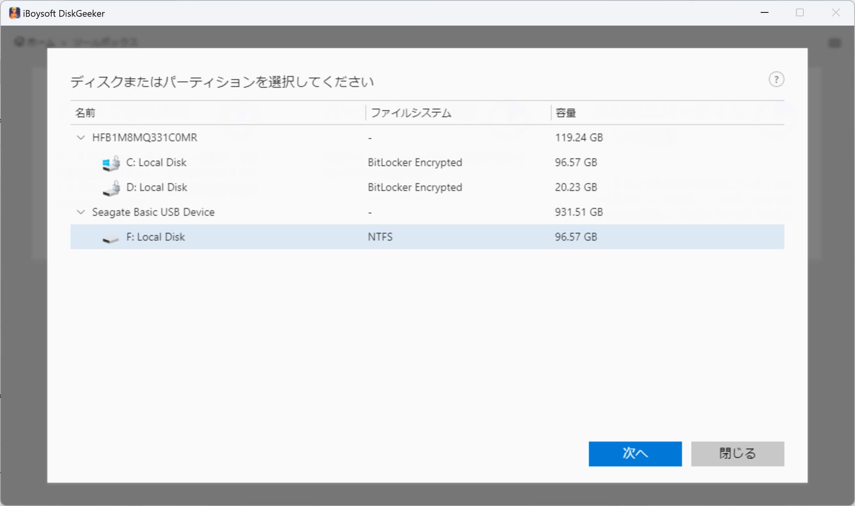Maximize the iBoysoft DiskGeeker window
Viewport: 855px width, 506px height.
point(800,13)
